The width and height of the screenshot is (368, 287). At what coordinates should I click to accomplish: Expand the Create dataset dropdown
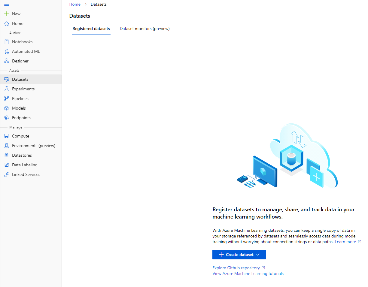[x=239, y=255]
